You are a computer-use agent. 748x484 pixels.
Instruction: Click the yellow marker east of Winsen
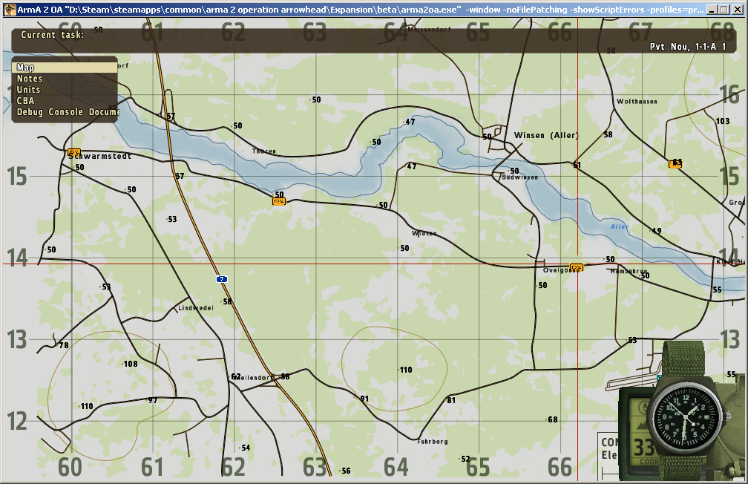point(675,164)
